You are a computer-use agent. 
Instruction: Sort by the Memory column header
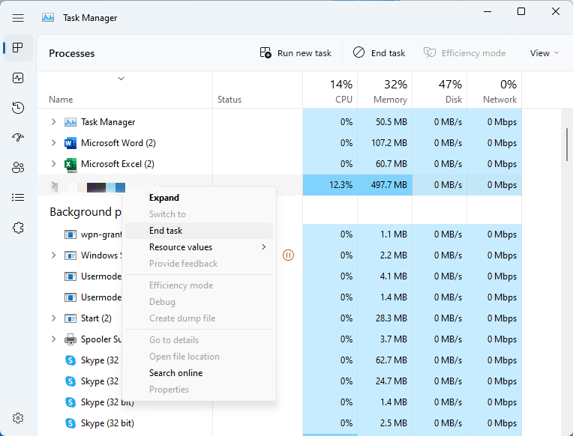coord(385,91)
